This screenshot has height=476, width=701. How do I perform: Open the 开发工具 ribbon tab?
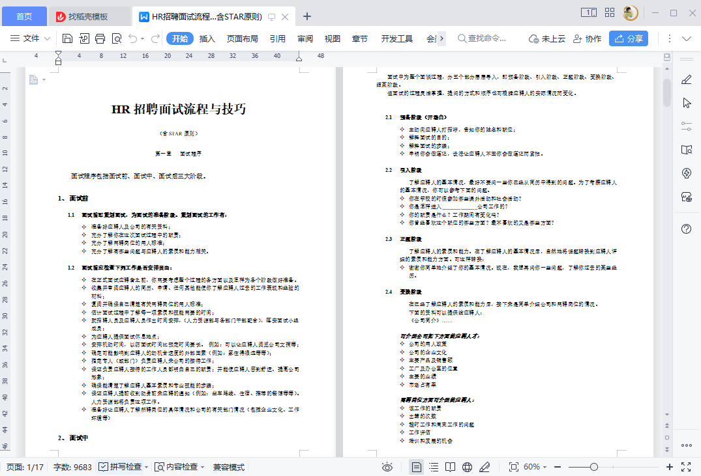pos(397,39)
